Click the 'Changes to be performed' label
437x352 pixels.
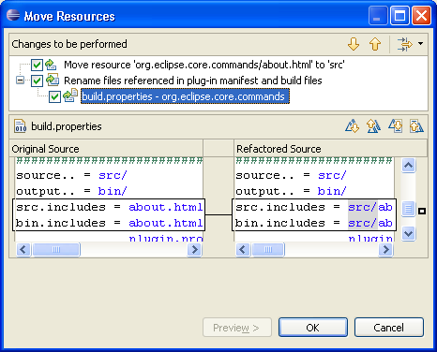coord(69,44)
